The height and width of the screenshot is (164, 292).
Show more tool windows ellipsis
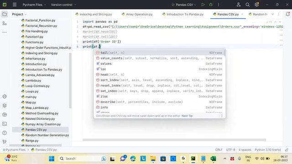(x=5, y=32)
